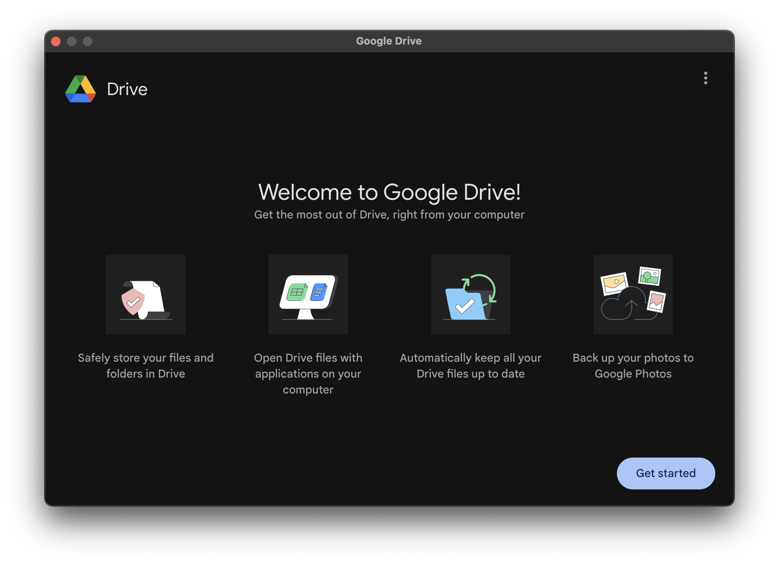Click the Get started button
Image resolution: width=779 pixels, height=565 pixels.
(x=665, y=473)
